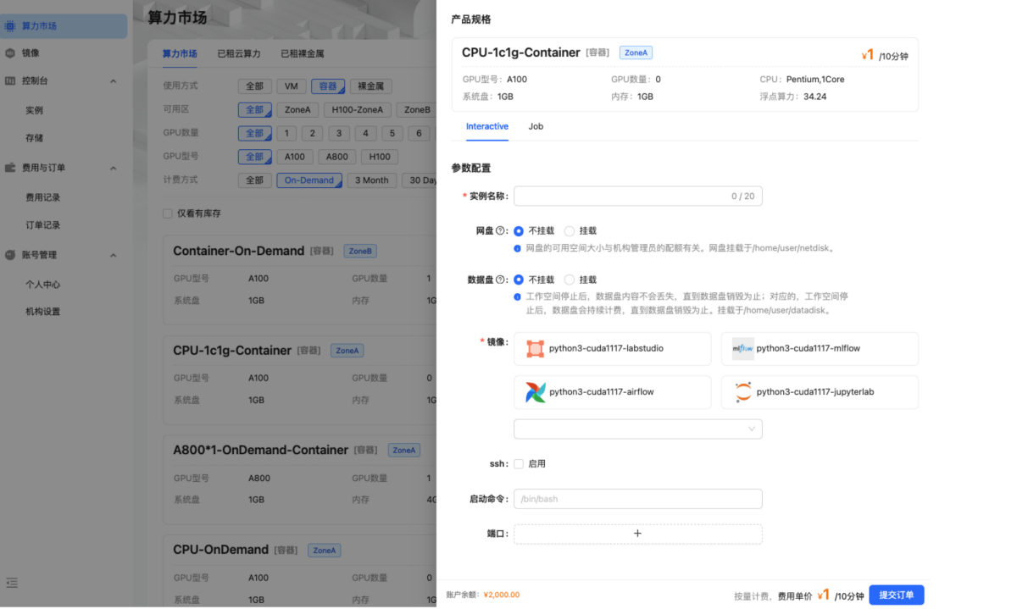The width and height of the screenshot is (1017, 609).
Task: Collapse the 控制台 sidebar group
Action: point(114,81)
